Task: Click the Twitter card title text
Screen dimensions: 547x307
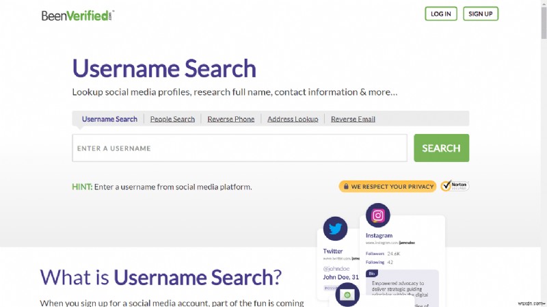Action: click(333, 251)
